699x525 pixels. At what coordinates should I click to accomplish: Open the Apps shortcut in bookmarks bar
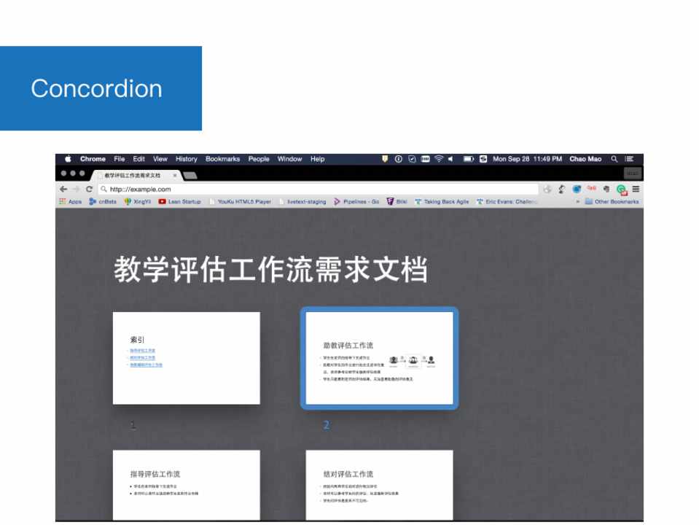pyautogui.click(x=71, y=202)
